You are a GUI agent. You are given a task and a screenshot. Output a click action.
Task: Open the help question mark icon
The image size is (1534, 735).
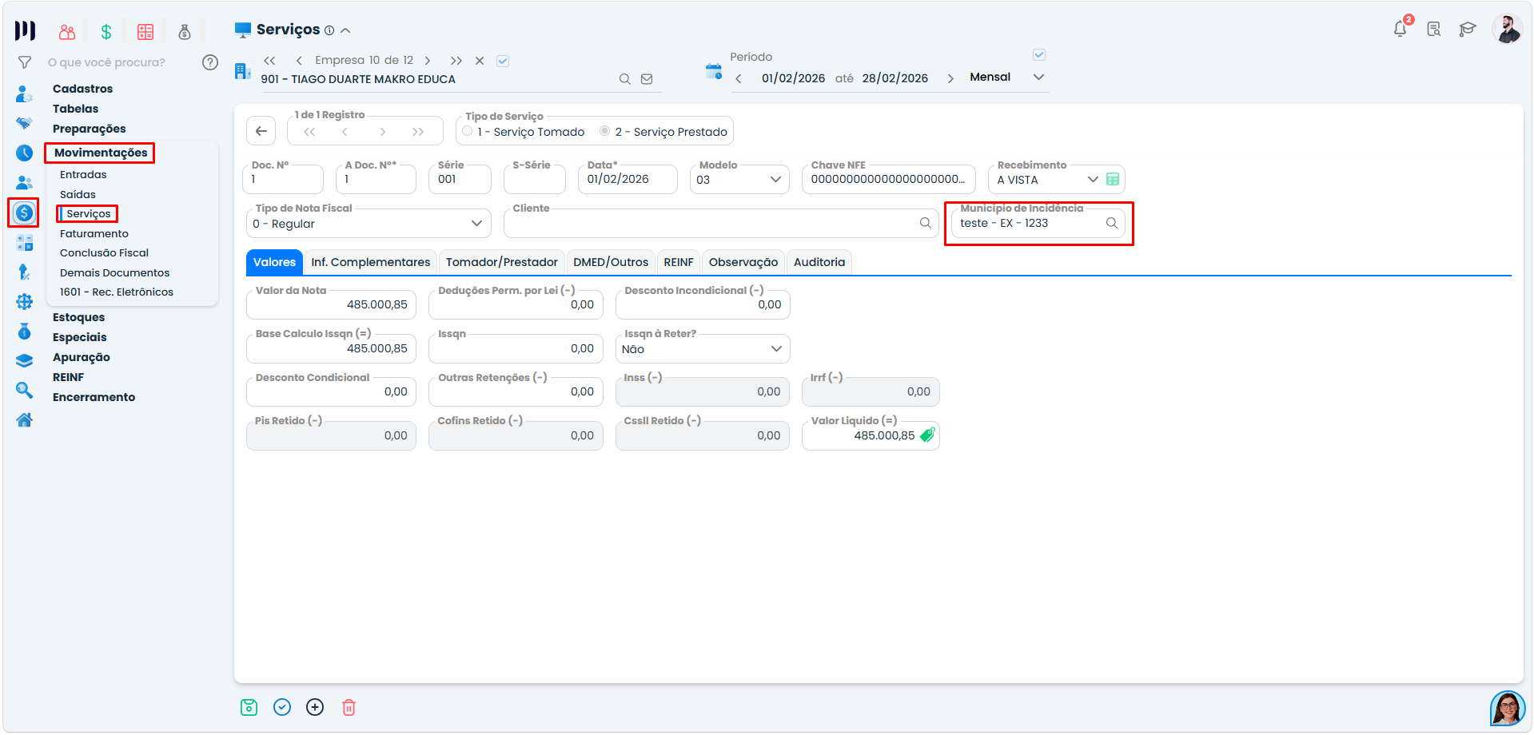click(210, 62)
